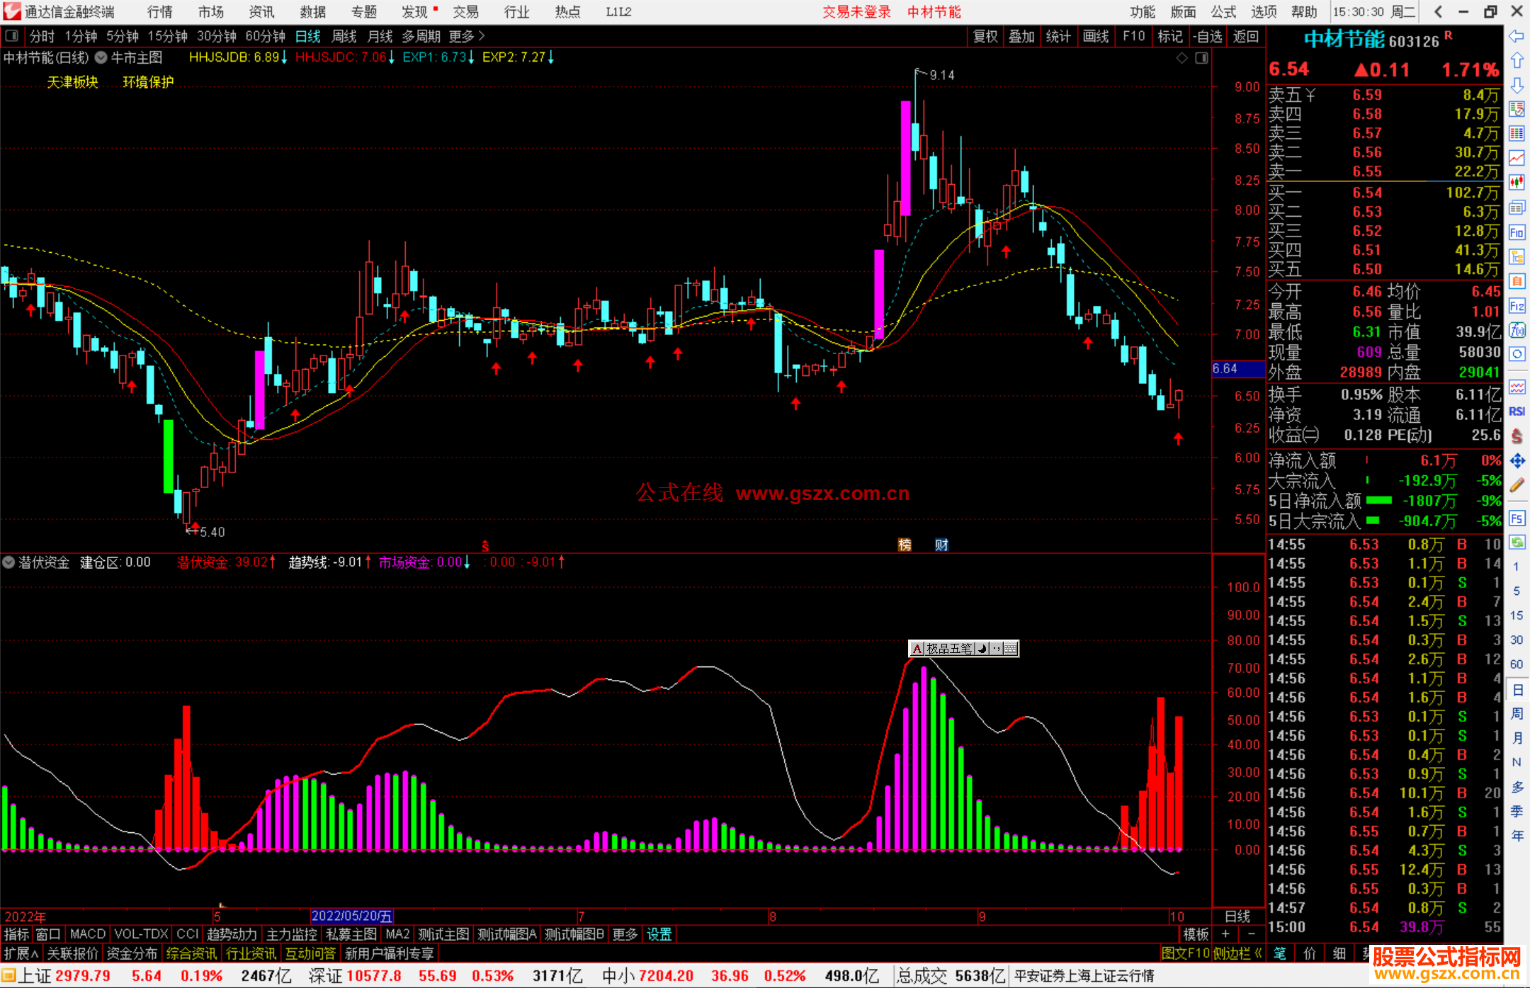1530x988 pixels.
Task: Select the 主力监控 indicator tab
Action: click(291, 934)
